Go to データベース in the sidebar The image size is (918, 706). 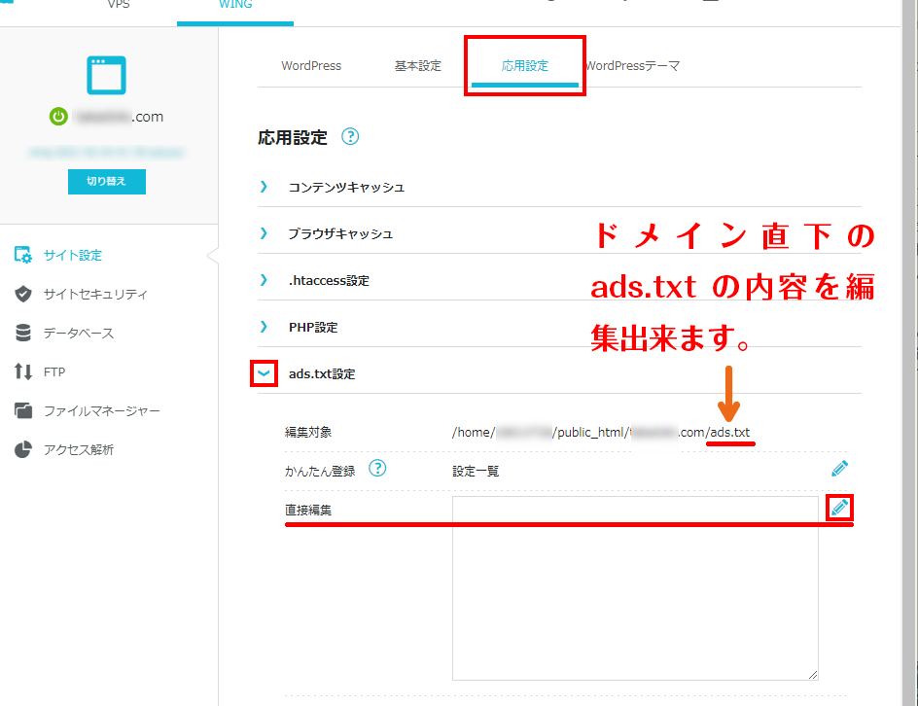click(79, 334)
